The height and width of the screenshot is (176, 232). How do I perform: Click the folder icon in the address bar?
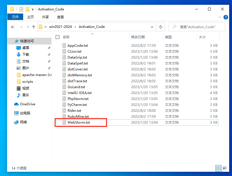point(40,27)
